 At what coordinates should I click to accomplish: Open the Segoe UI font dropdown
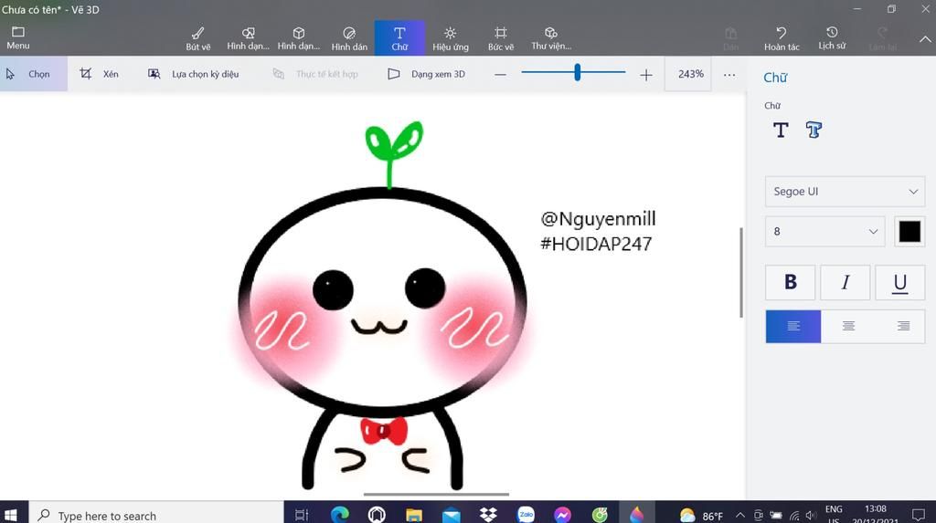[x=845, y=192]
